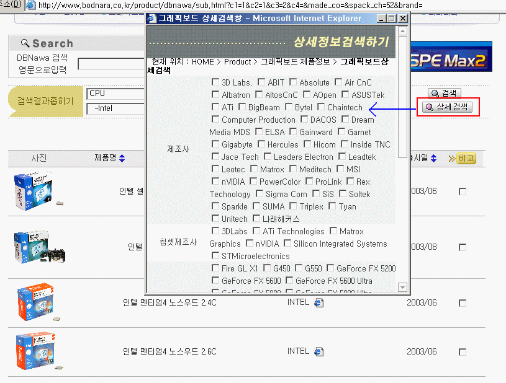Image resolution: width=506 pixels, height=383 pixels.
Task: Check the G450 chipset checkbox
Action: [267, 268]
